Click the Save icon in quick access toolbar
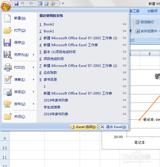 click(x=16, y=4)
